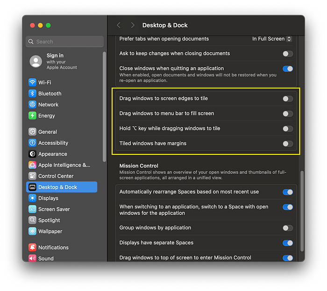
Task: Disable Automatically rearrange Spaces toggle
Action: [x=288, y=192]
